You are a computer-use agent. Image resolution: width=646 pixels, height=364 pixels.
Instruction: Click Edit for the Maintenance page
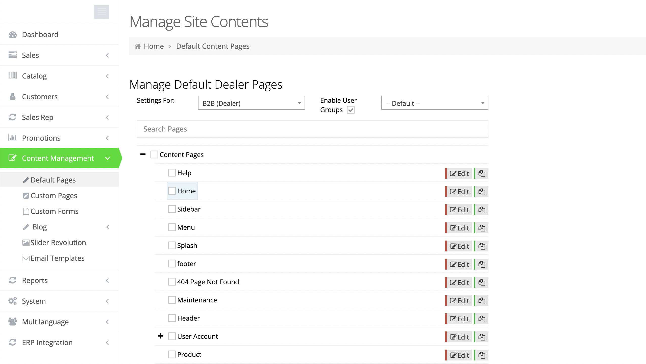pos(459,301)
